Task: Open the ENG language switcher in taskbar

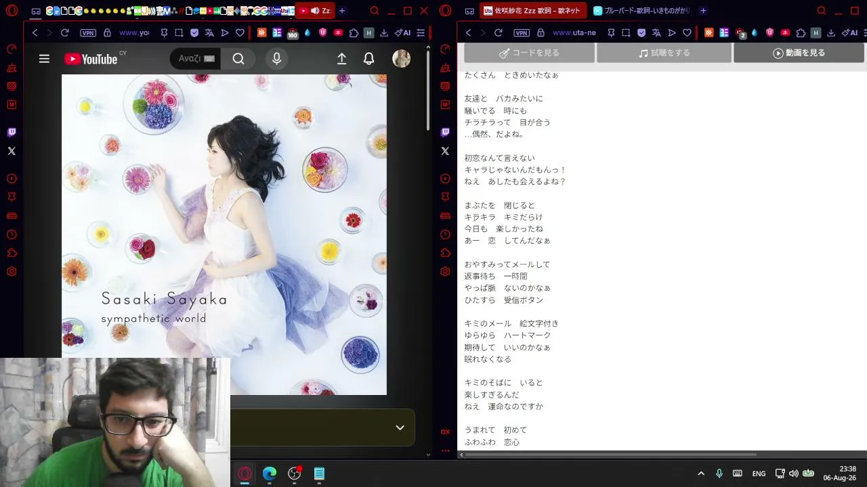Action: click(x=759, y=473)
